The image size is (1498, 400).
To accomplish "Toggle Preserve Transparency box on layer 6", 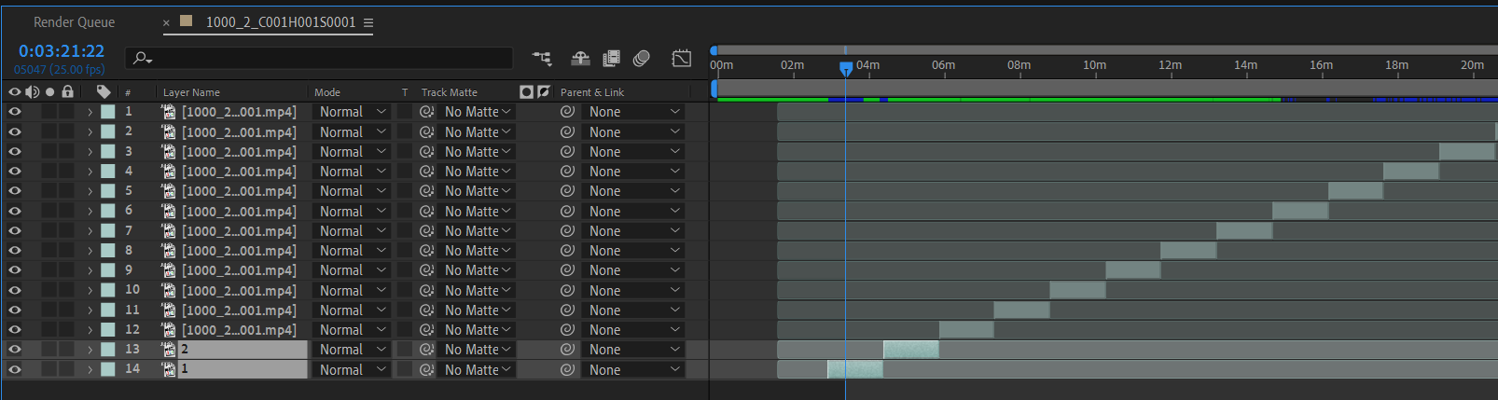I will click(x=405, y=212).
